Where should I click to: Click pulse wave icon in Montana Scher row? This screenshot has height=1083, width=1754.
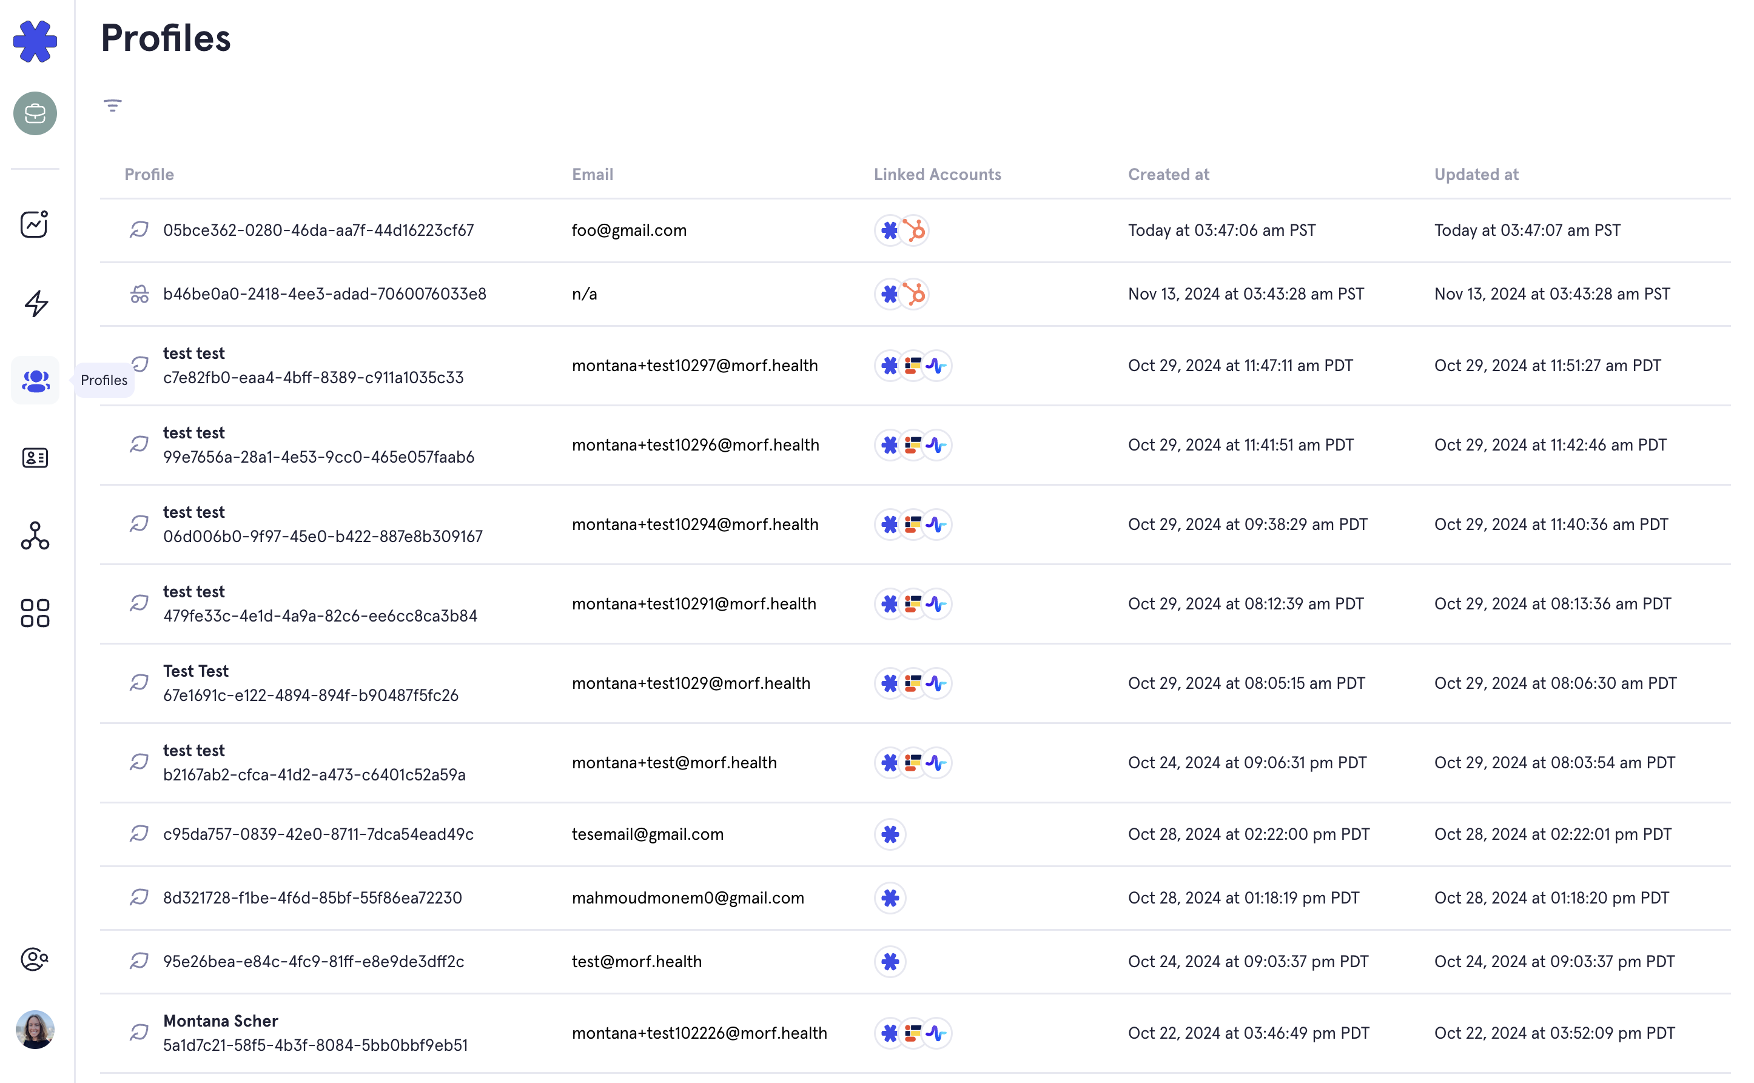936,1033
